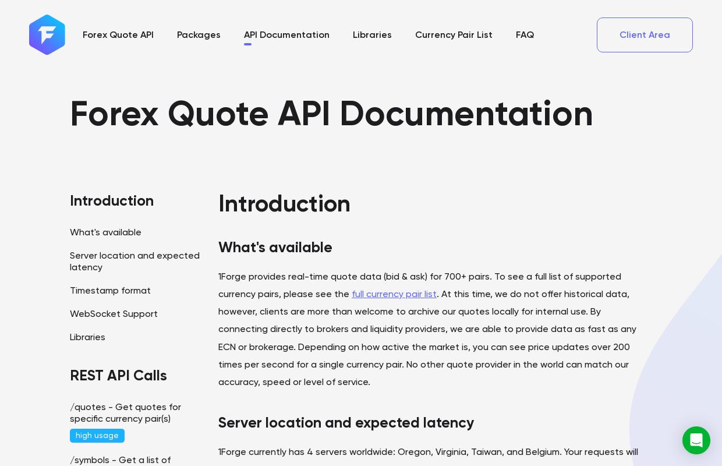Click the main Introduction heading
This screenshot has height=466, width=722.
pos(284,204)
